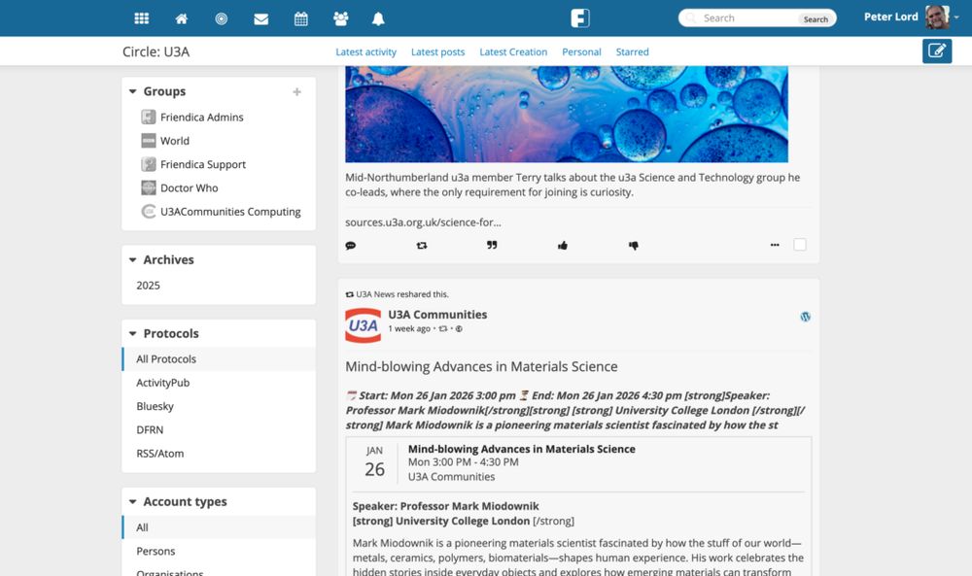
Task: Select Persons account type filter
Action: click(x=219, y=551)
